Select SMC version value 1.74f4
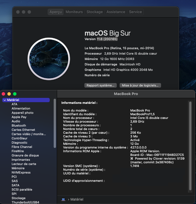 point(135,166)
